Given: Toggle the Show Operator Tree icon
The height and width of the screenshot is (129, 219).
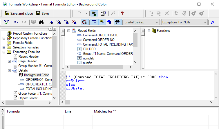Looking at the screenshot, I should [109, 22].
